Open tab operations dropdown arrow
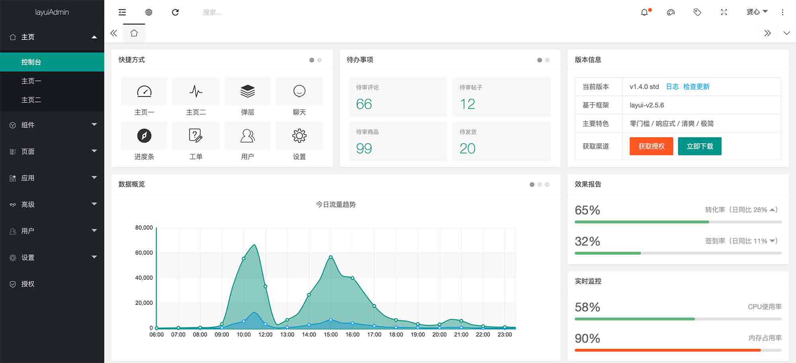796x363 pixels. click(x=786, y=33)
